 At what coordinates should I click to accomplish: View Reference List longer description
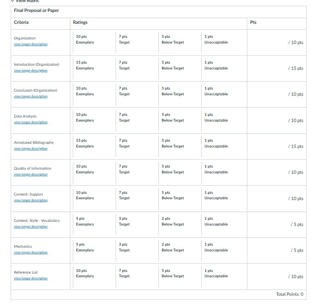pyautogui.click(x=31, y=278)
